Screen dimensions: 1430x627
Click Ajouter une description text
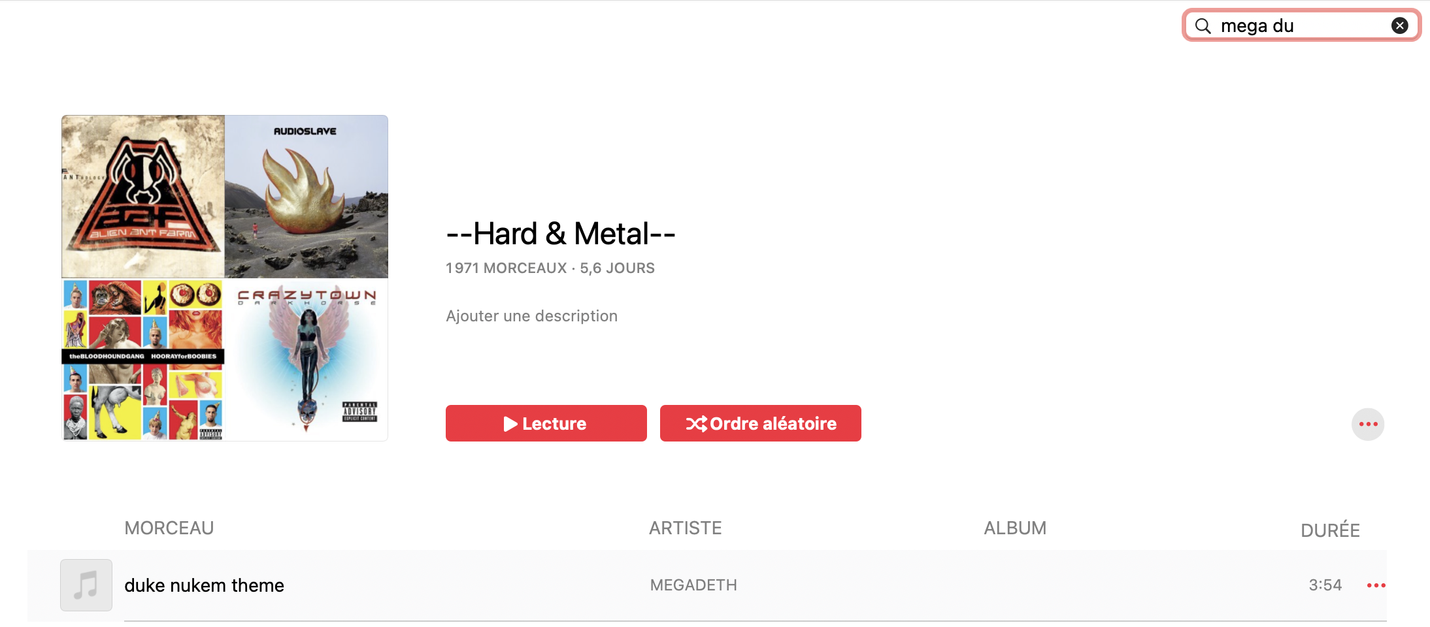[531, 316]
